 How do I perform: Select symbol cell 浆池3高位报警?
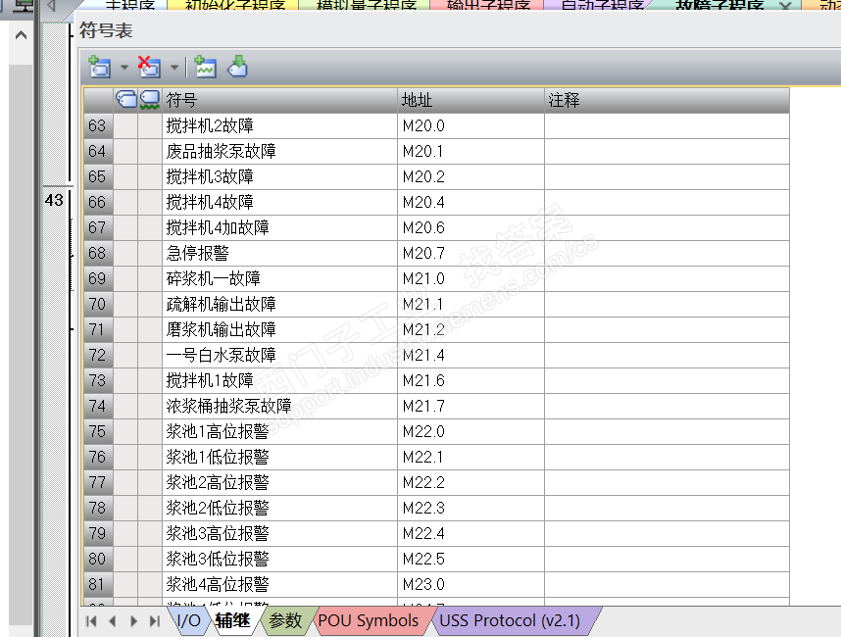pyautogui.click(x=280, y=533)
